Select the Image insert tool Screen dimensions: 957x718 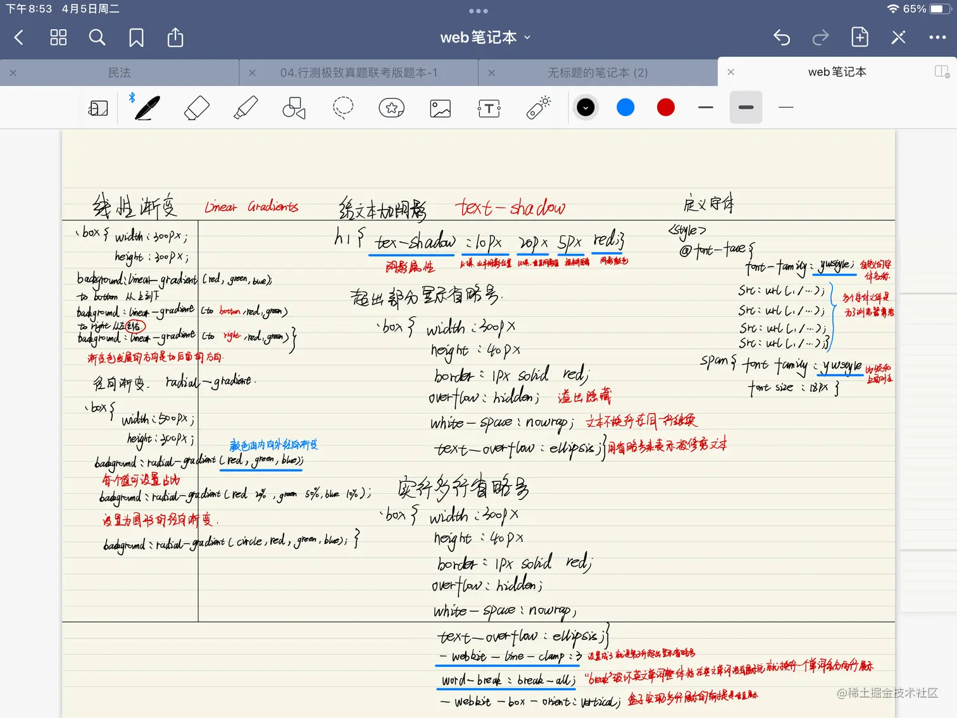[441, 108]
